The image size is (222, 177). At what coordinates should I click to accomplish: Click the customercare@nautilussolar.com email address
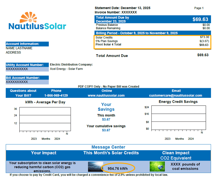[x=176, y=96]
